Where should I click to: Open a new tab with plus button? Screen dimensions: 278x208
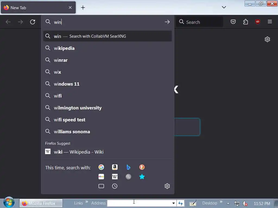click(83, 7)
